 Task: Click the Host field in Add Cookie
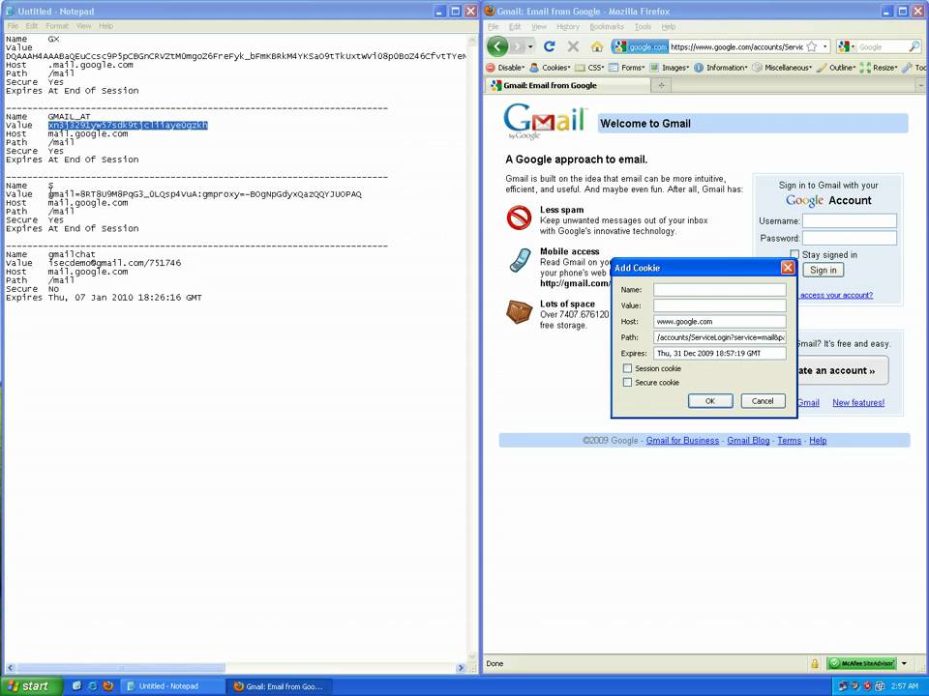pos(719,321)
